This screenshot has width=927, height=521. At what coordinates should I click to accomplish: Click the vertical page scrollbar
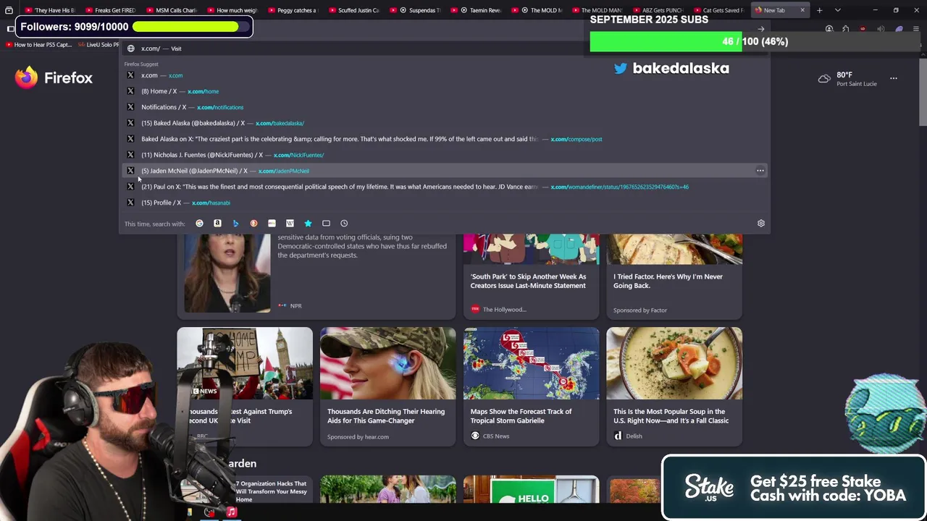[x=923, y=93]
